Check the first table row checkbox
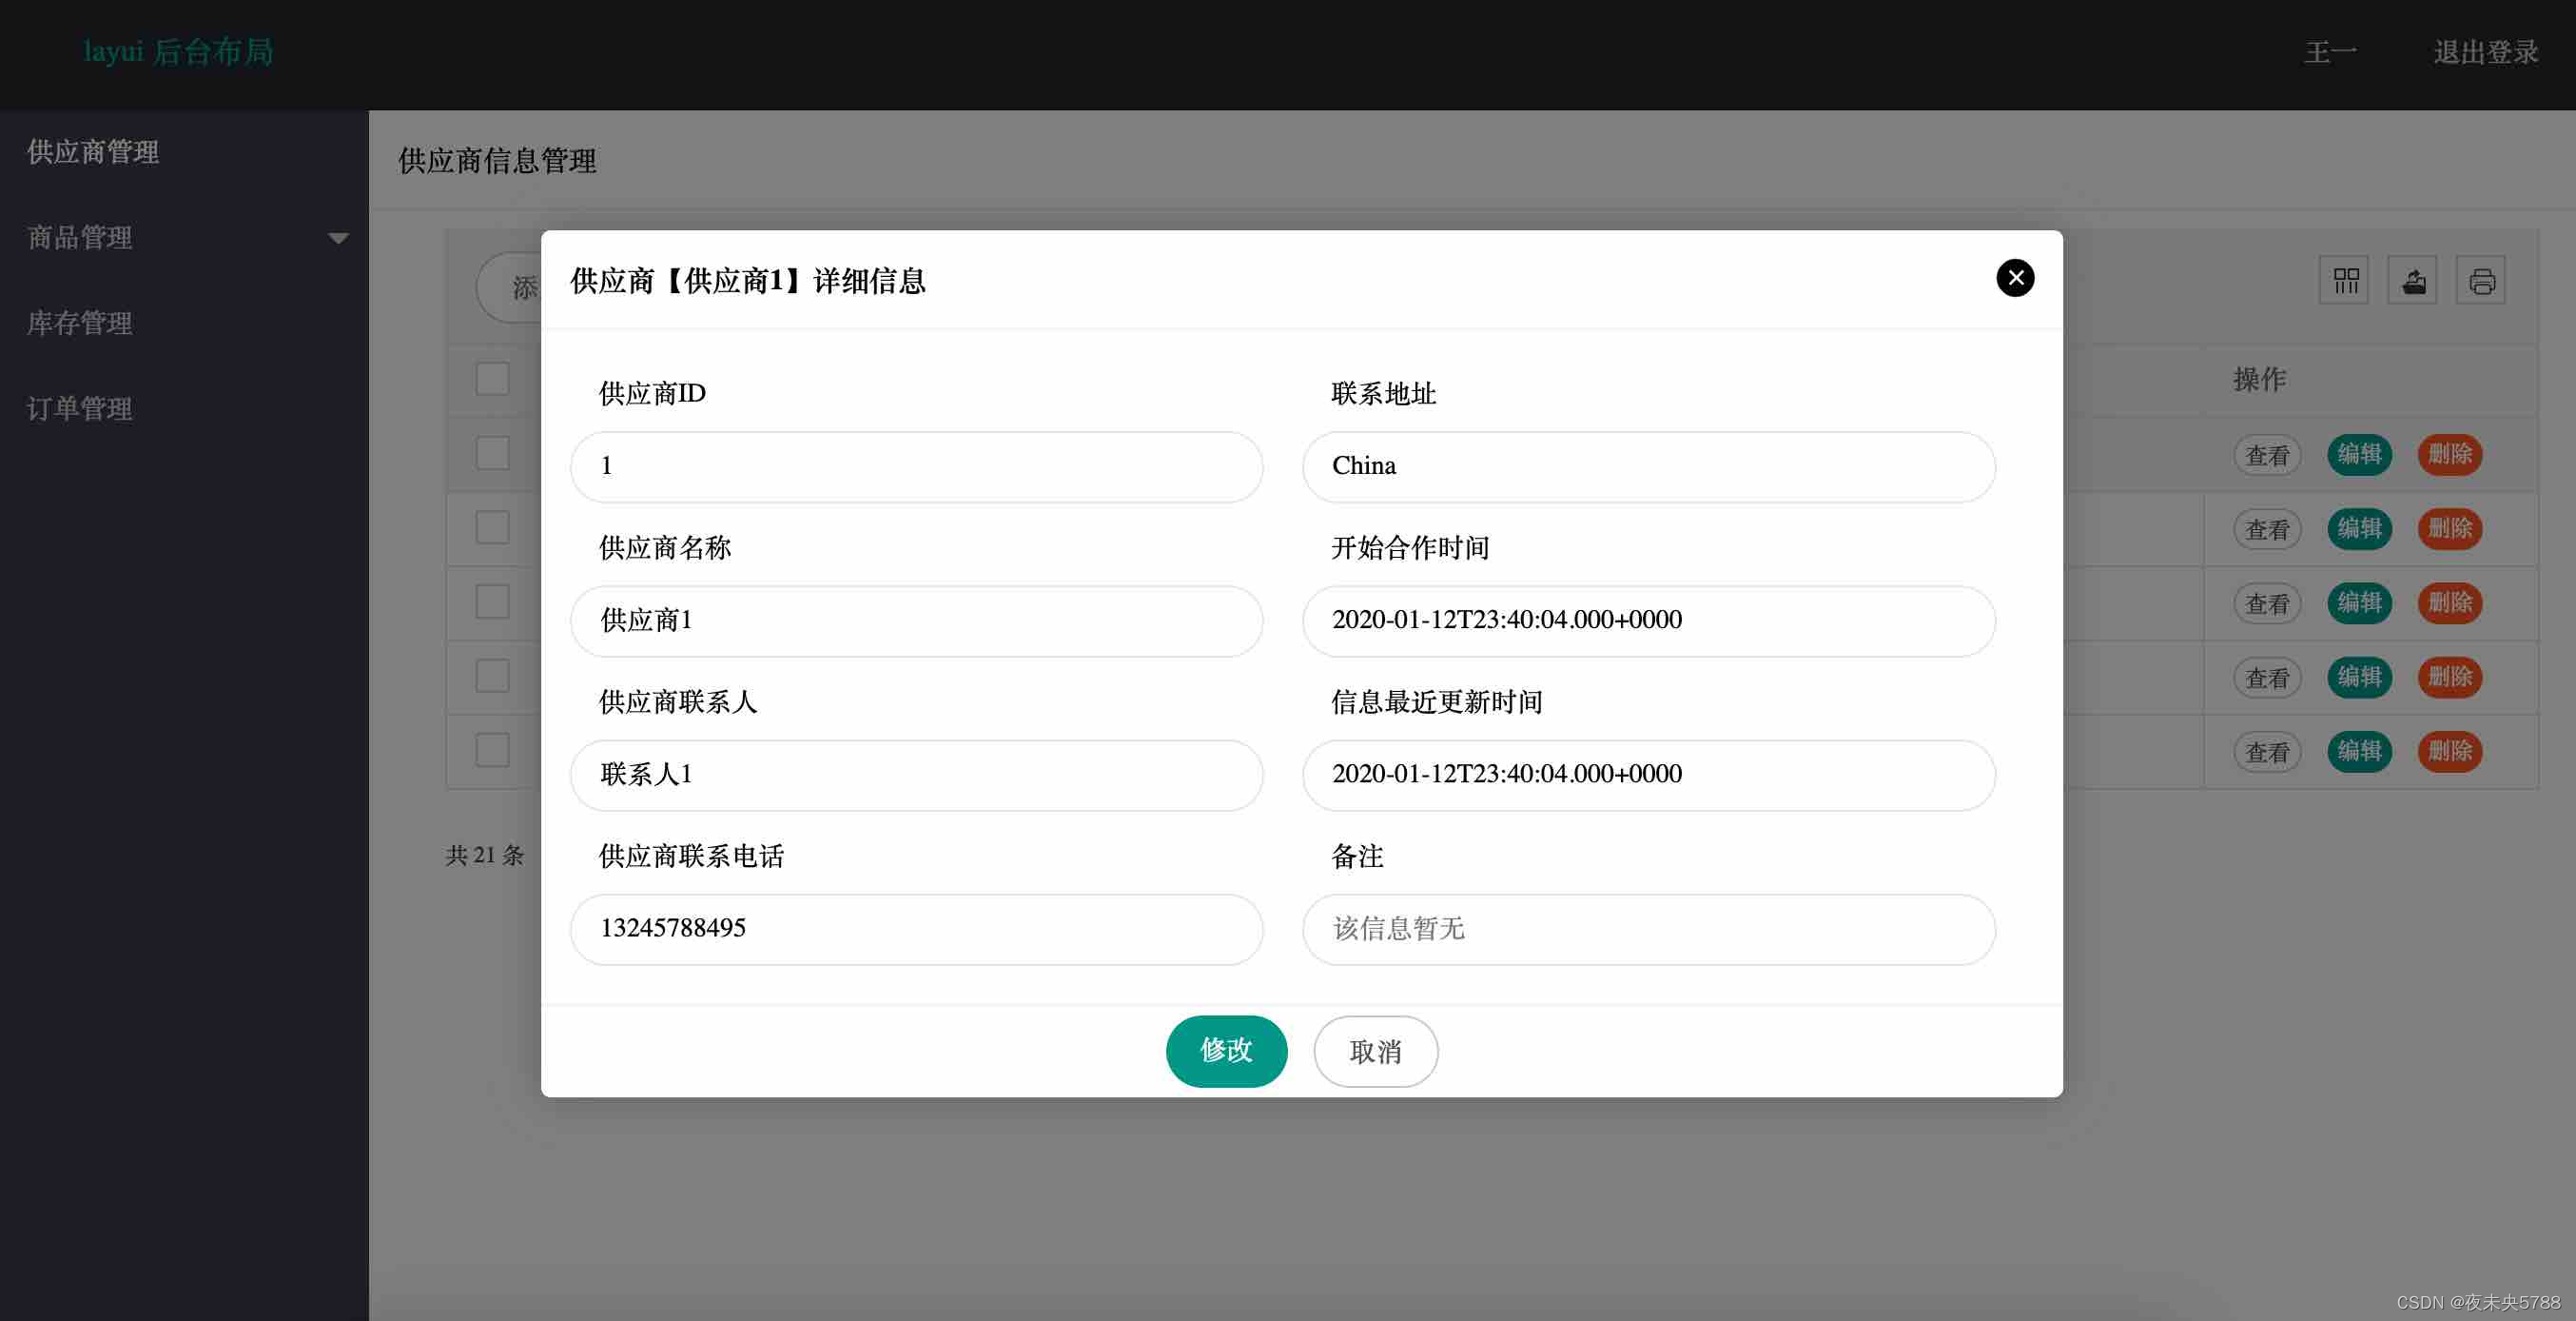2576x1321 pixels. [492, 453]
